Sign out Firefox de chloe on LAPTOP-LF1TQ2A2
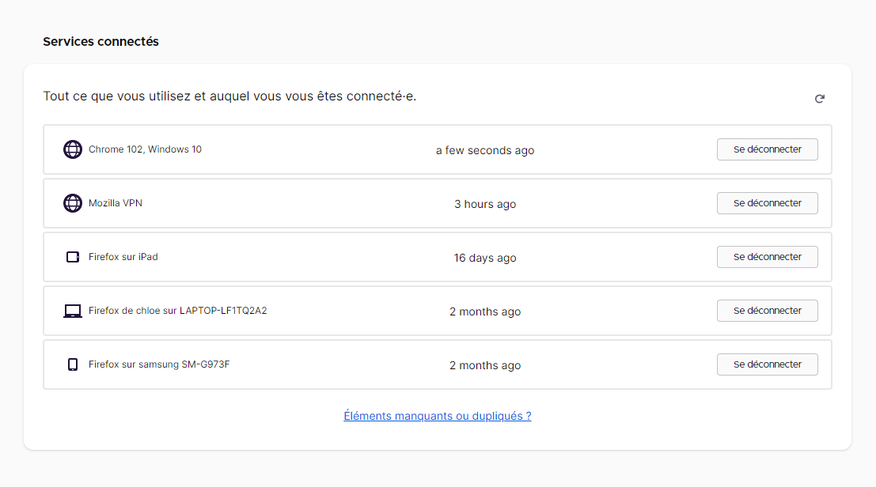This screenshot has width=876, height=487. tap(767, 311)
